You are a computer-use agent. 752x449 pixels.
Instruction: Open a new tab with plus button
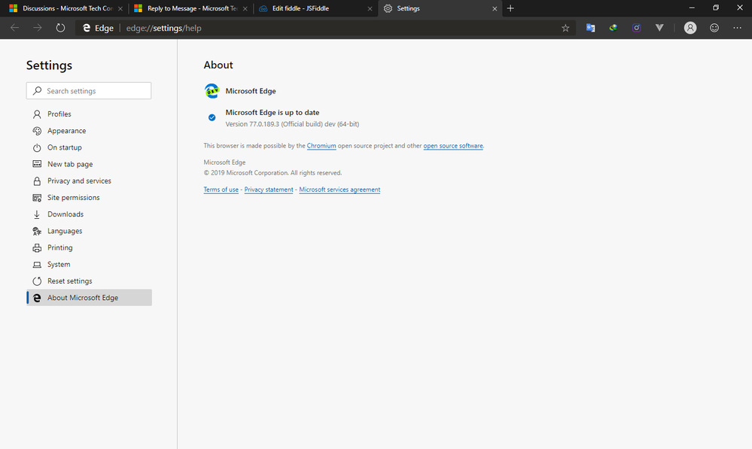tap(510, 8)
